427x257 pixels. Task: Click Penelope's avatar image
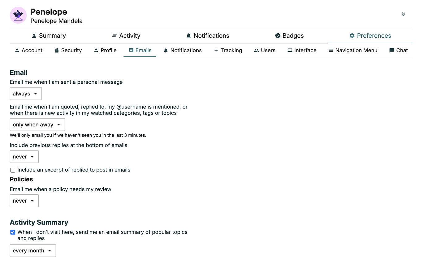point(18,15)
